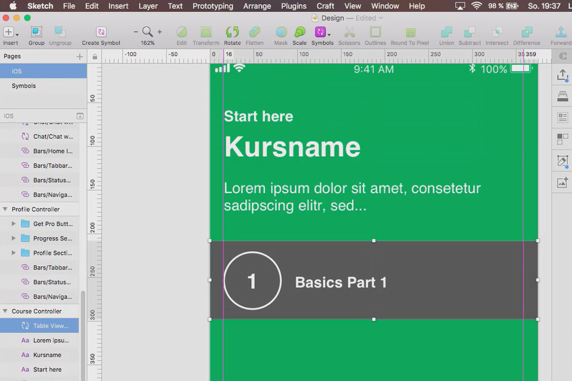Click the Mask toolbar icon
This screenshot has width=572, height=381.
[281, 35]
